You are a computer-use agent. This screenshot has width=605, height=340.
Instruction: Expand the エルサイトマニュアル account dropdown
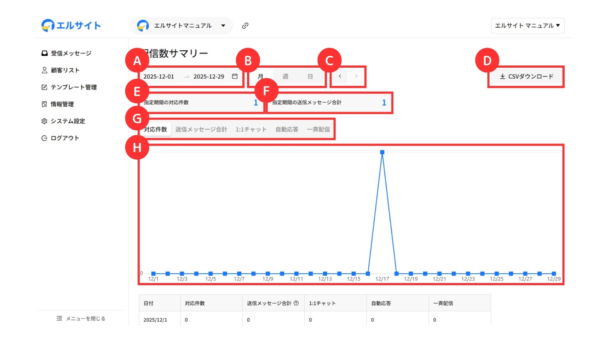click(223, 26)
